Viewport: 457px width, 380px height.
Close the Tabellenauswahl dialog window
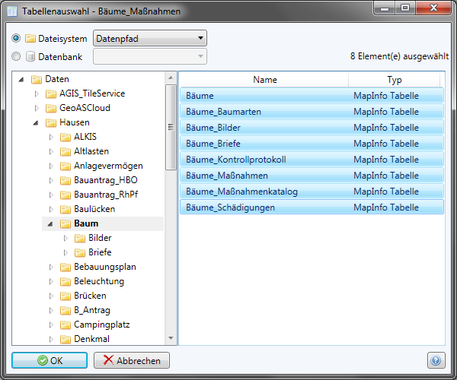[x=433, y=8]
